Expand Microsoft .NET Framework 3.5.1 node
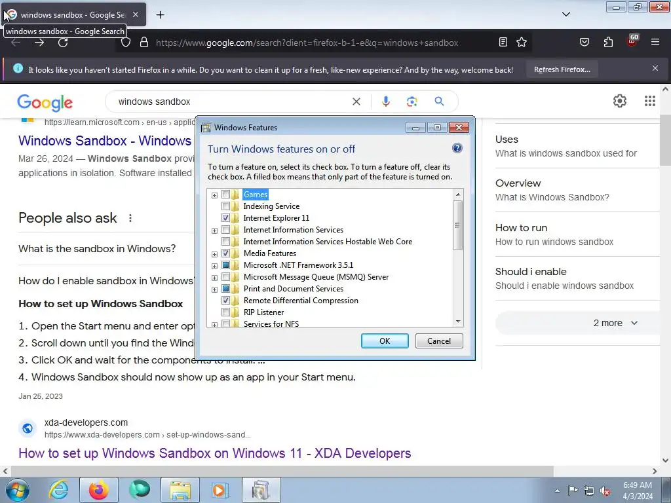Image resolution: width=671 pixels, height=503 pixels. click(x=214, y=266)
